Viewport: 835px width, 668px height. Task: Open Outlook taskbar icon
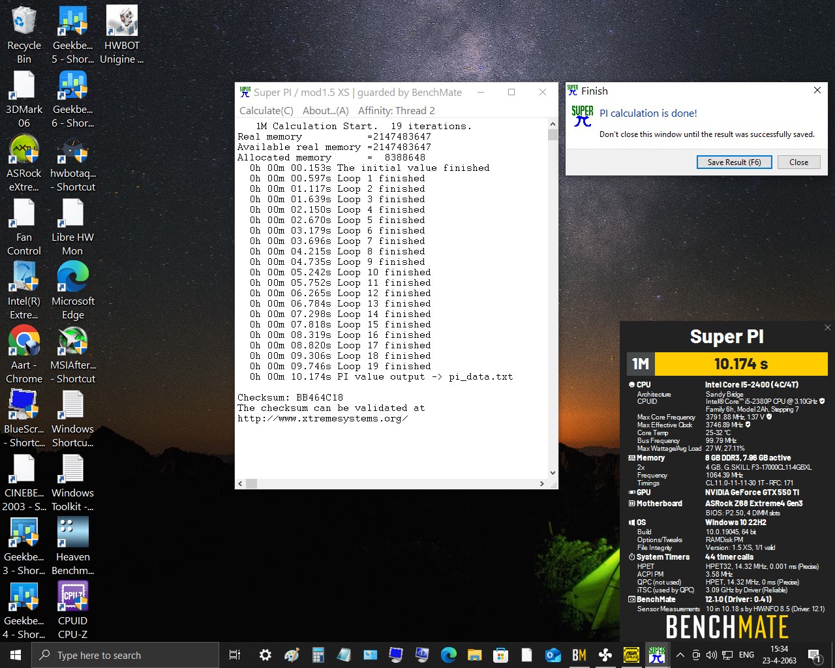pyautogui.click(x=553, y=655)
